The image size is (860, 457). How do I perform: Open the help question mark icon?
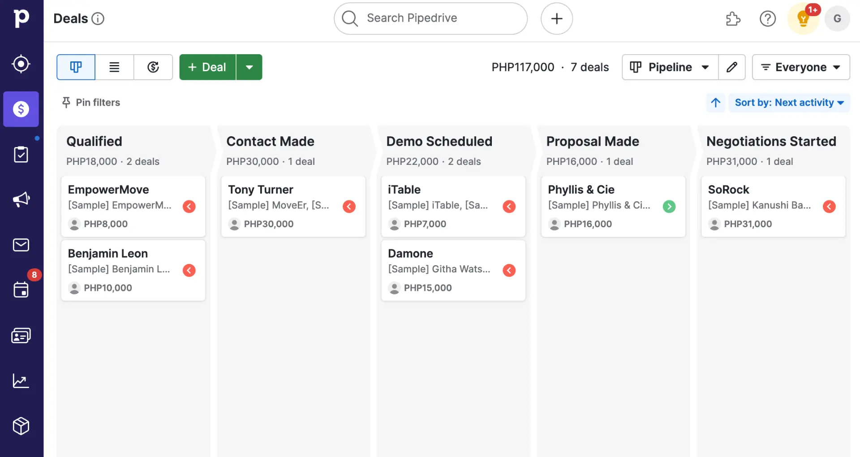767,18
